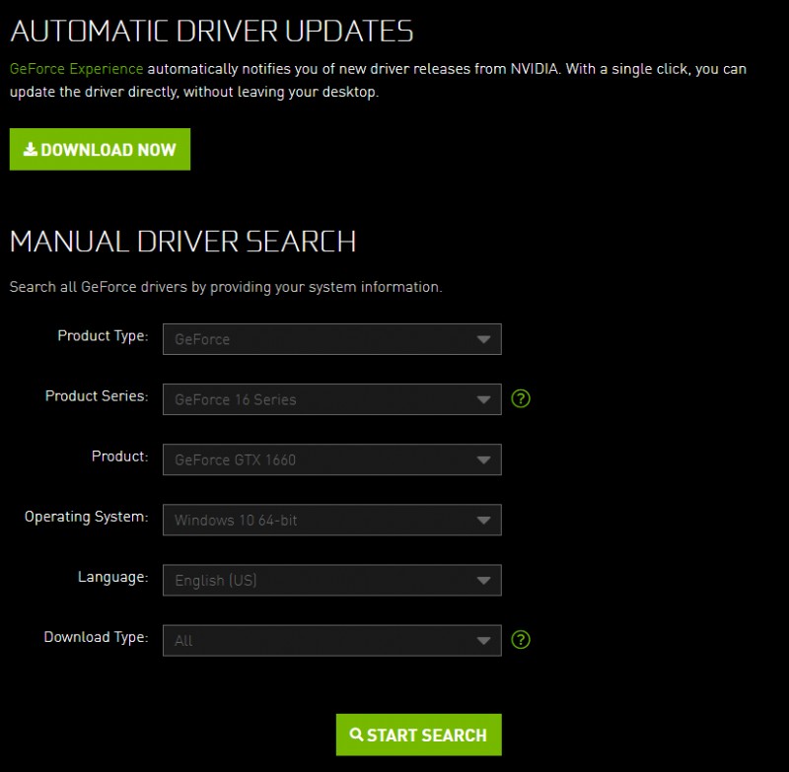Click 'Search all GeForce drivers' description text
Image resolution: width=789 pixels, height=772 pixels.
click(226, 287)
